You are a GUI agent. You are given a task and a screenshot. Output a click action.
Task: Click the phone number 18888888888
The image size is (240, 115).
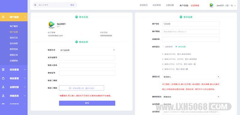pyautogui.click(x=106, y=36)
